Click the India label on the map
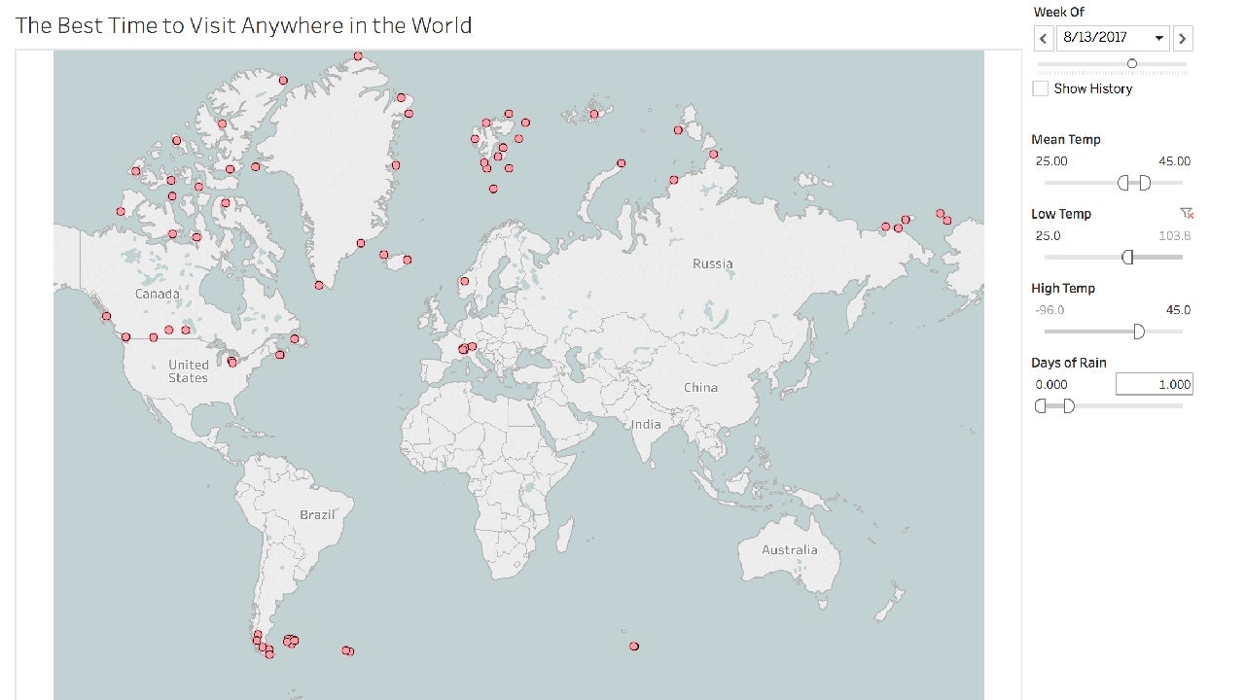This screenshot has width=1245, height=700. pos(646,424)
